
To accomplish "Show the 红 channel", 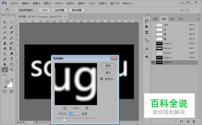I will 153,30.
